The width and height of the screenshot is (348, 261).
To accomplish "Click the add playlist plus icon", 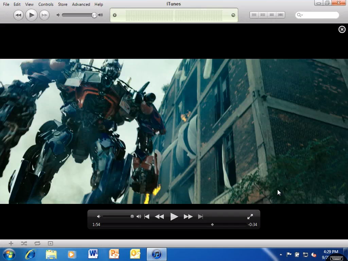I will point(11,243).
